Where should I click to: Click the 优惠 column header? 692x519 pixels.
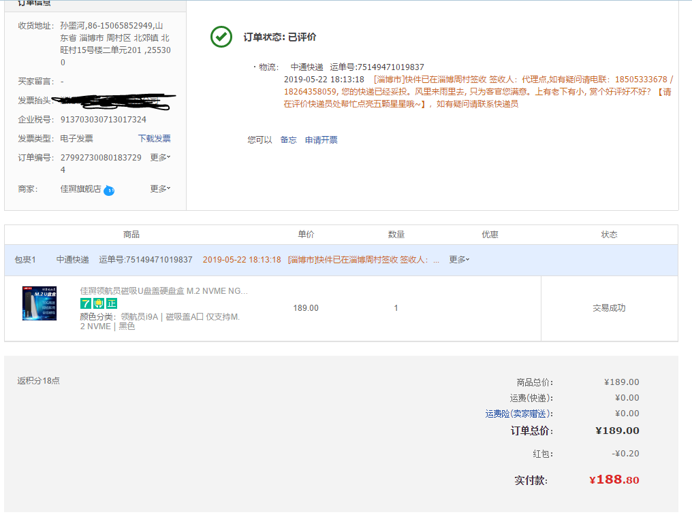[x=490, y=235]
